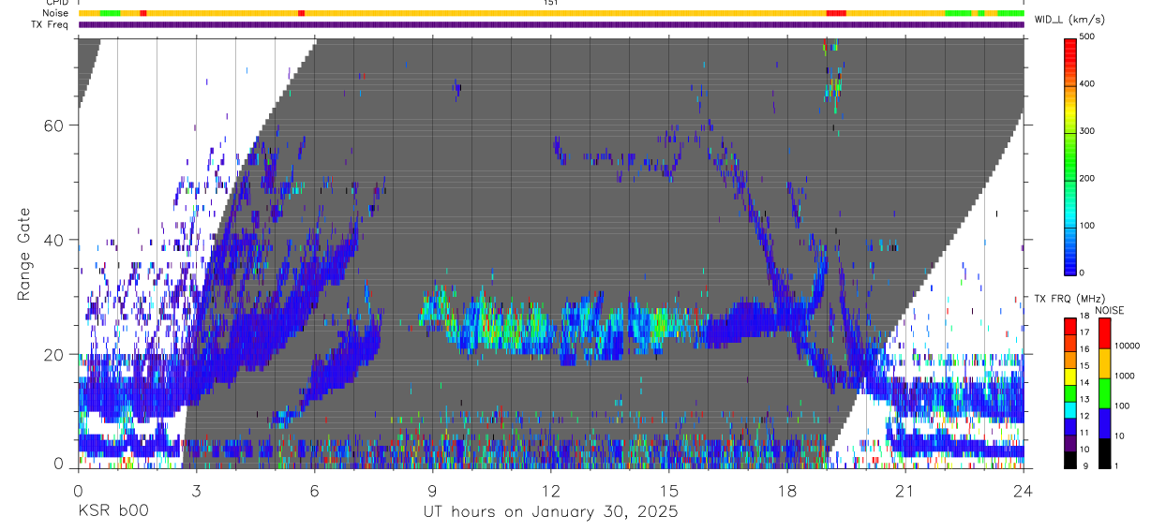Click the 11 MHz tick on TX FRQ legend
The height and width of the screenshot is (531, 1151).
coord(1084,433)
